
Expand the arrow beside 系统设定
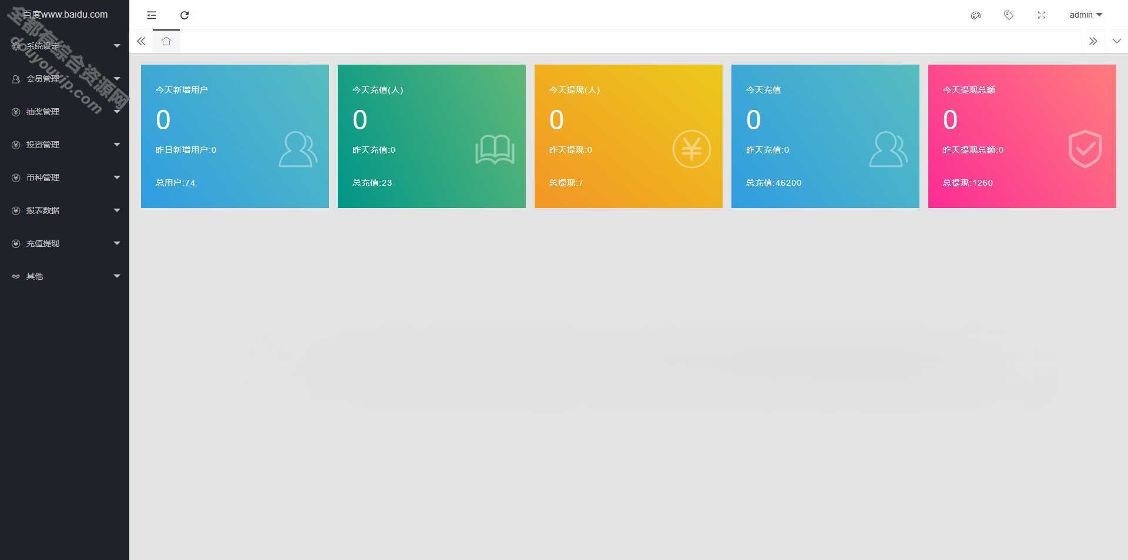coord(117,46)
